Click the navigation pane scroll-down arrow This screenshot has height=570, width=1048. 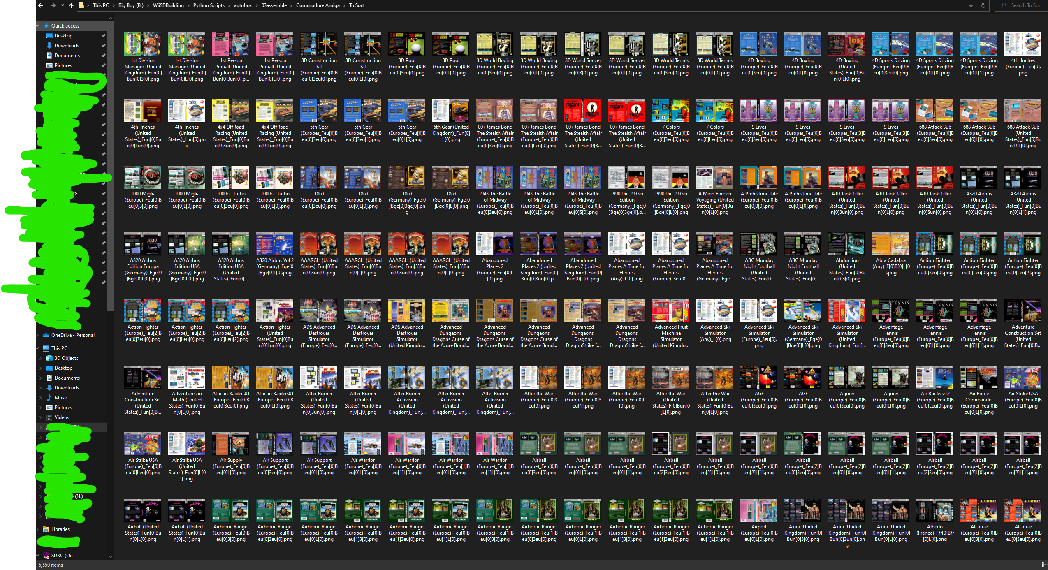tap(110, 556)
